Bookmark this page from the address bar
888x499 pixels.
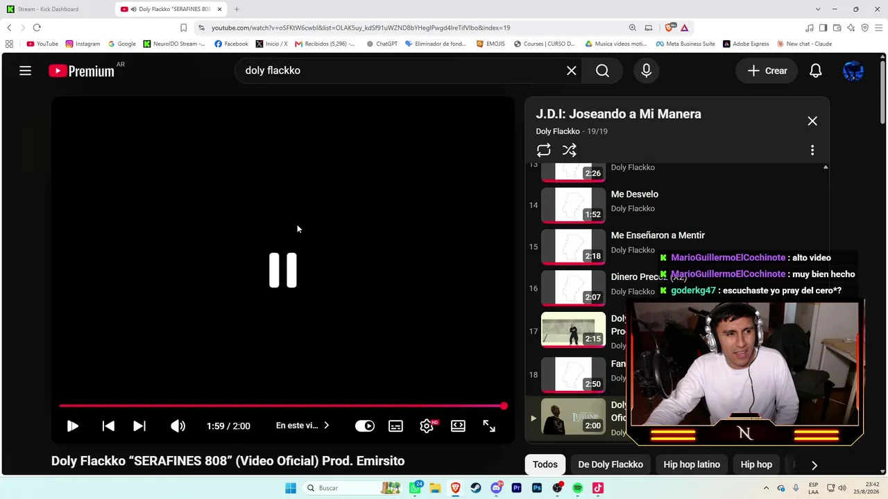coord(183,28)
